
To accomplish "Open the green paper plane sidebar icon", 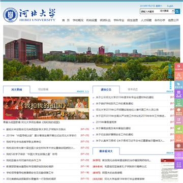I will (178, 129).
